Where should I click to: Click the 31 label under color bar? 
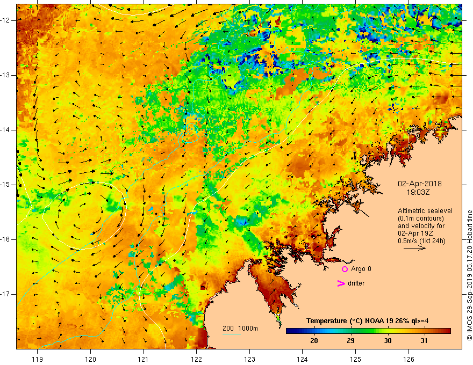(424, 341)
